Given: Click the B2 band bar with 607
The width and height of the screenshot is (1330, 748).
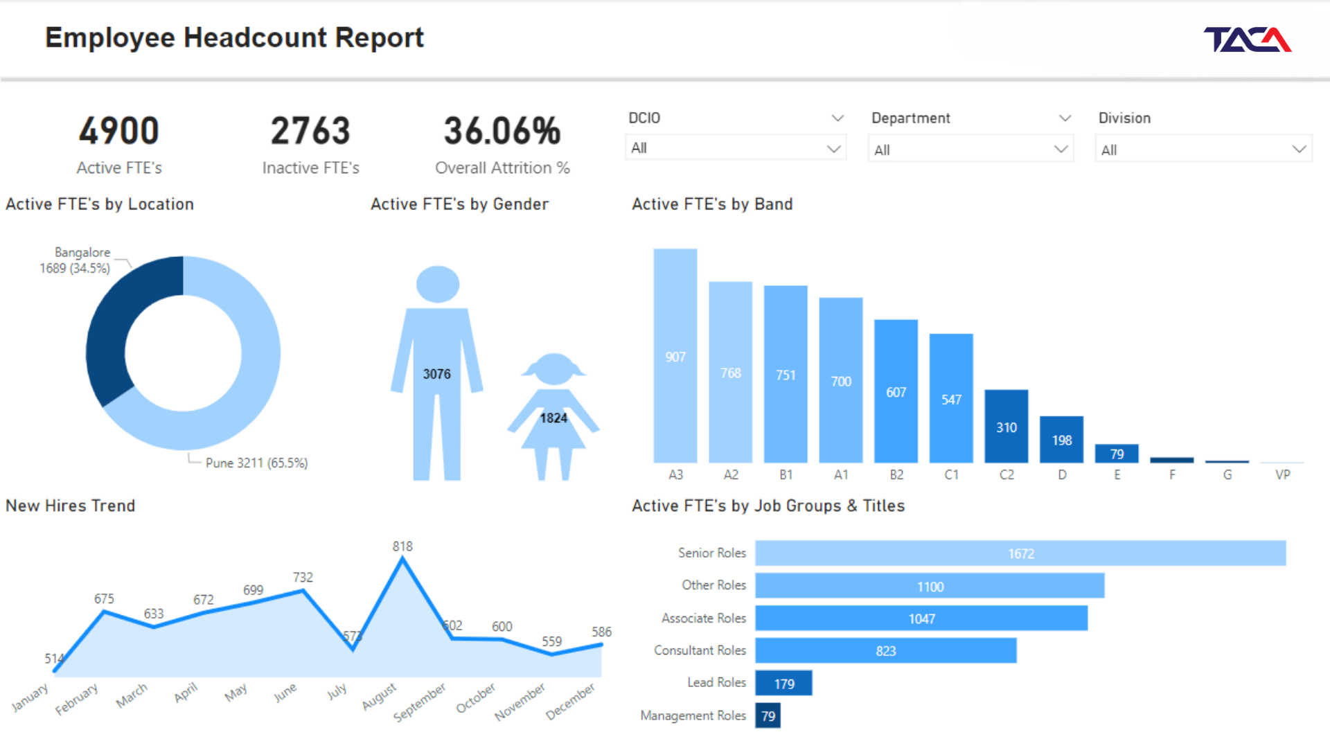Looking at the screenshot, I should coord(896,391).
